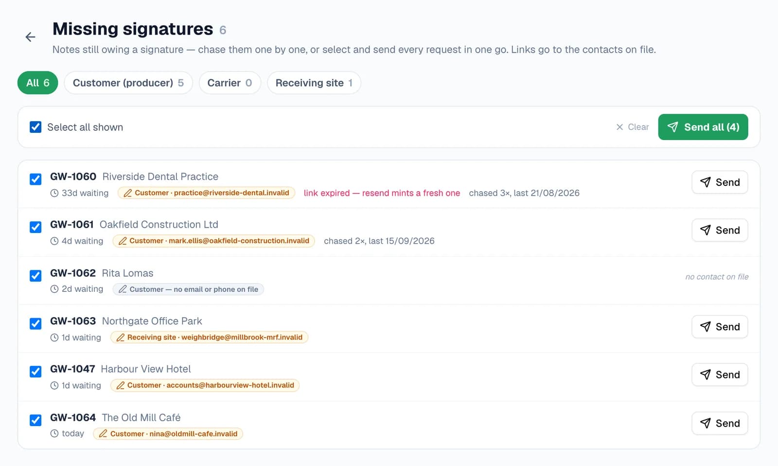Click the 'no contact on file' note

tap(717, 277)
